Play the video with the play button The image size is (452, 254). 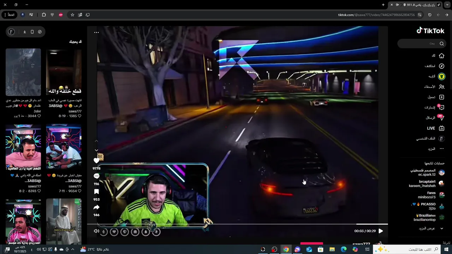click(381, 231)
